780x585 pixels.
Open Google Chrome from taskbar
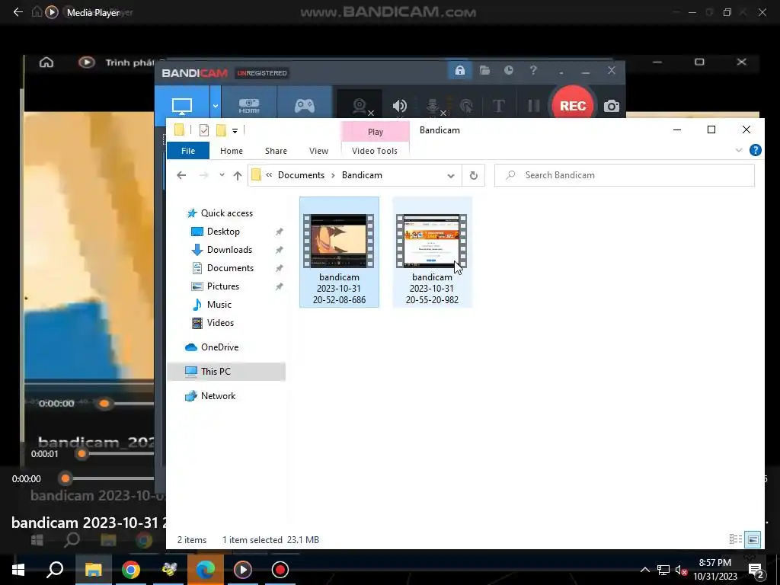coord(131,570)
